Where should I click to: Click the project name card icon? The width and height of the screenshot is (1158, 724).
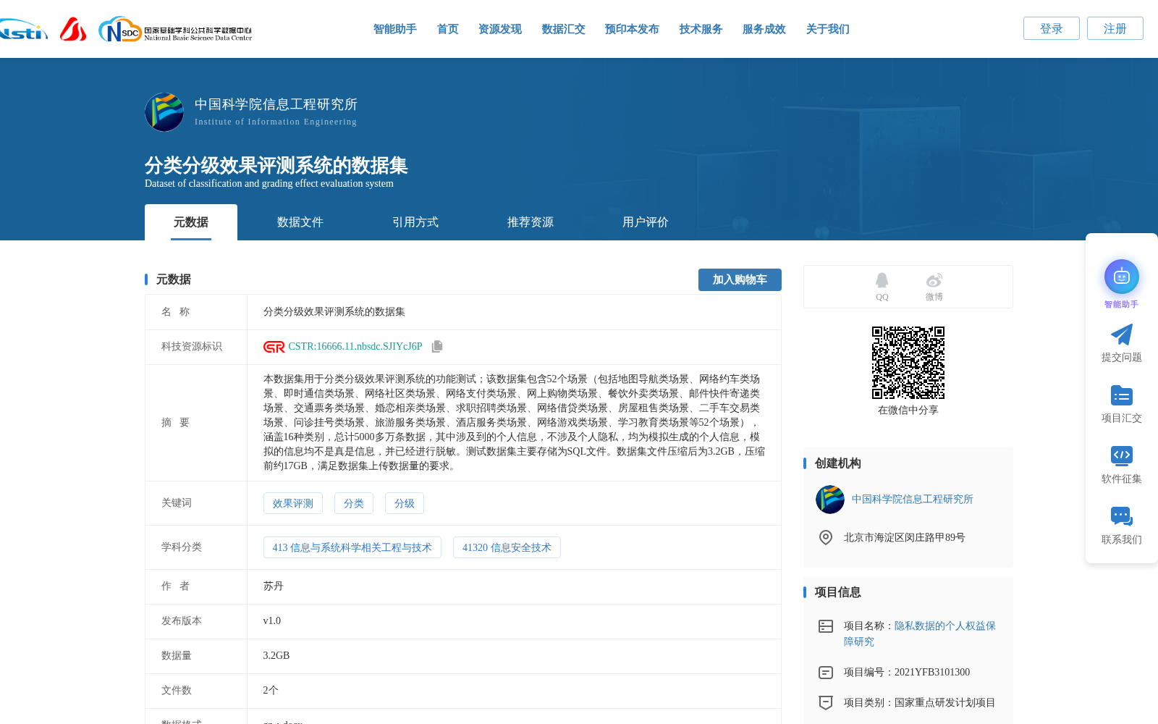pyautogui.click(x=826, y=626)
